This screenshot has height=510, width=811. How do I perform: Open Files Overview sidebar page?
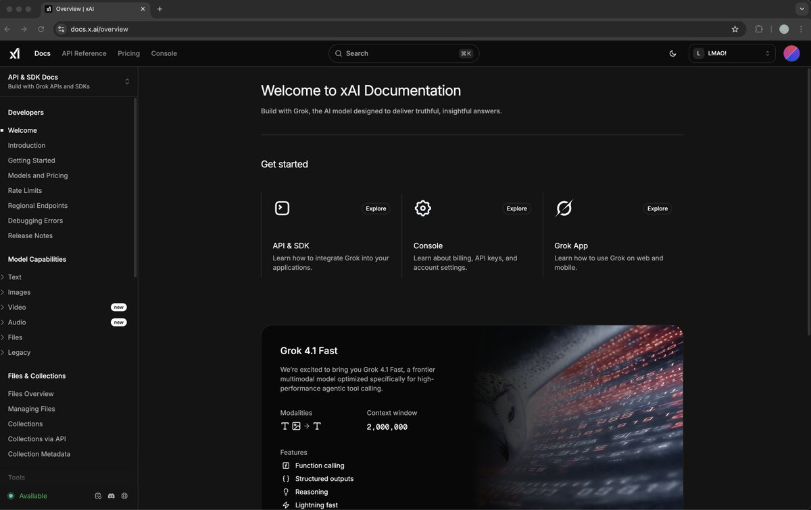[30, 394]
